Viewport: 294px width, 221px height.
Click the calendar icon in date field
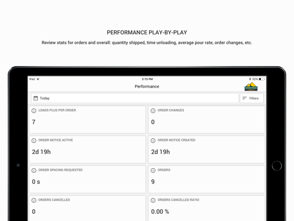[x=36, y=98]
